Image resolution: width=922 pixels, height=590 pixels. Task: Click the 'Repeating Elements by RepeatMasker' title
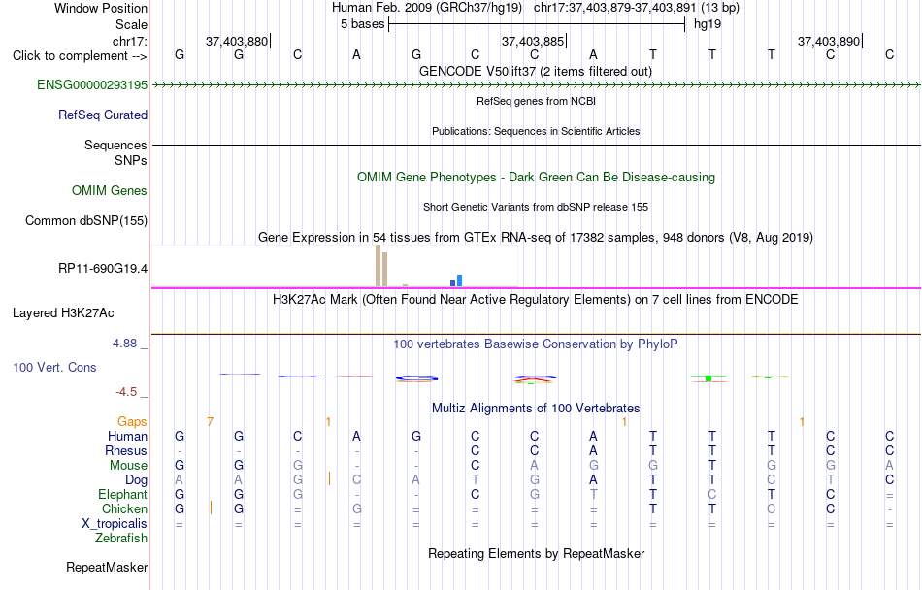coord(537,554)
